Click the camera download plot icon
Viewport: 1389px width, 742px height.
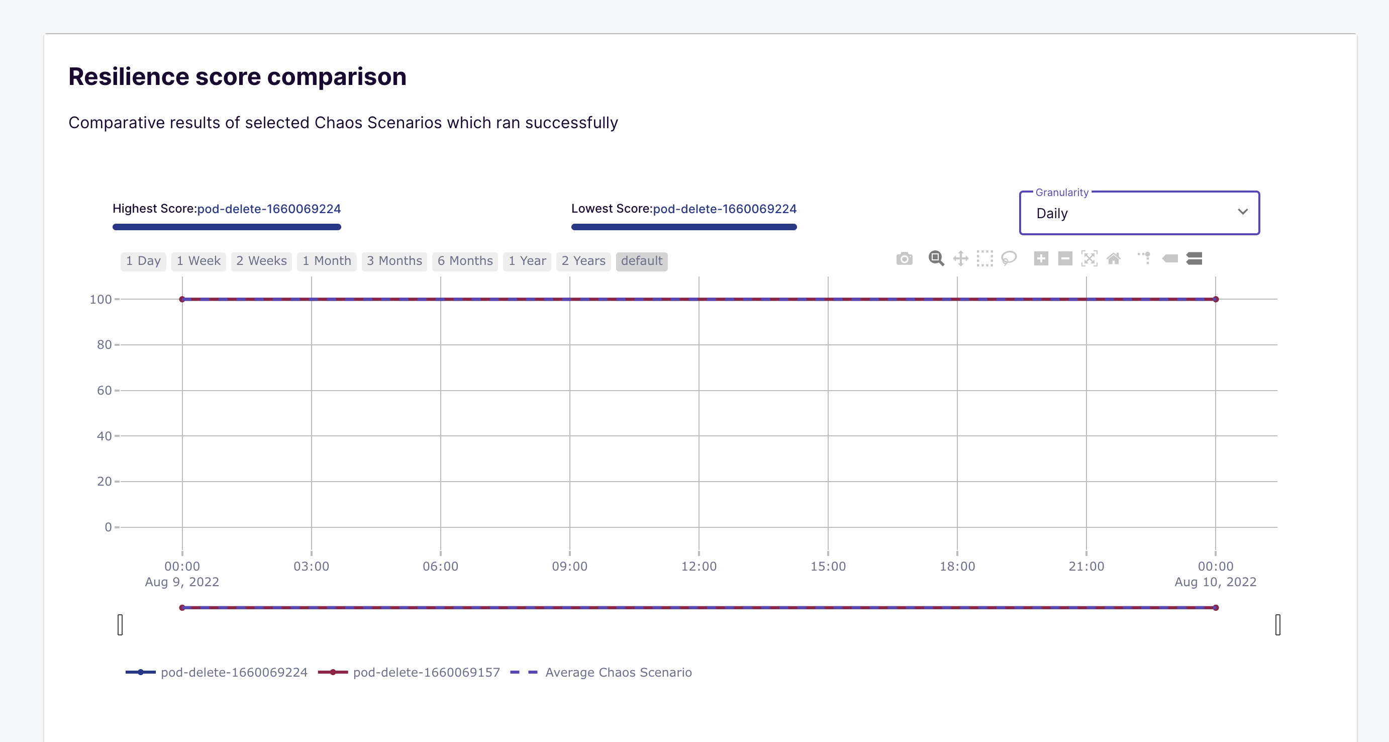click(904, 259)
